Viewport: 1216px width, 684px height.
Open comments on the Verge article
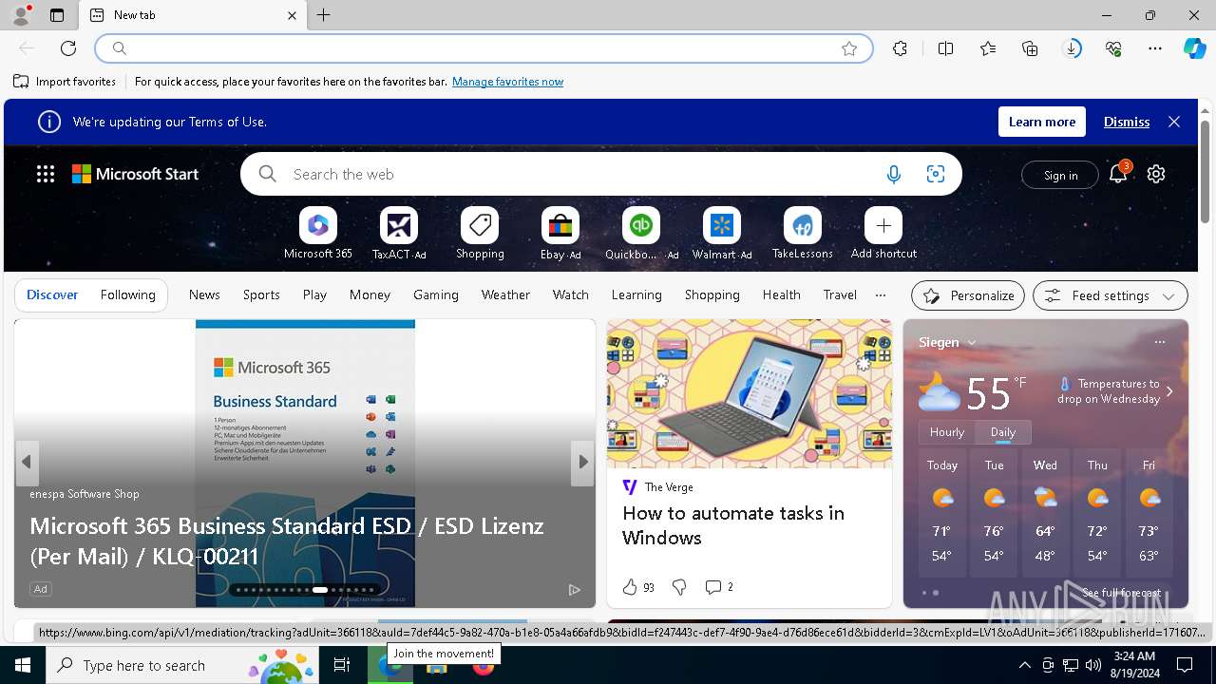pos(719,587)
